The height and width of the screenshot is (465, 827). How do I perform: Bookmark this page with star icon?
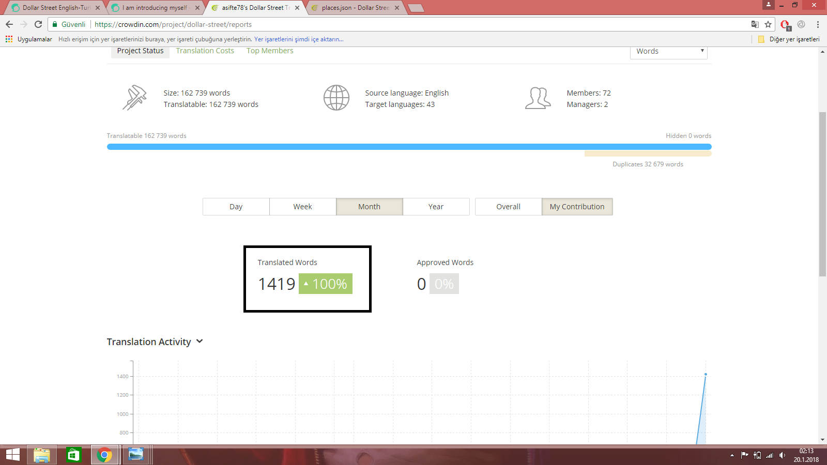768,24
